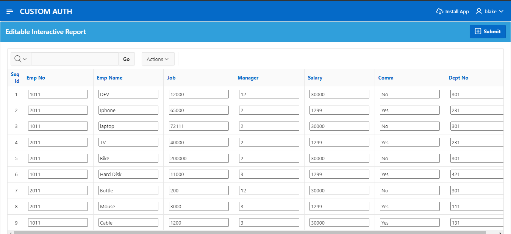Edit Job field containing 12000
This screenshot has height=234, width=511.
[198, 94]
